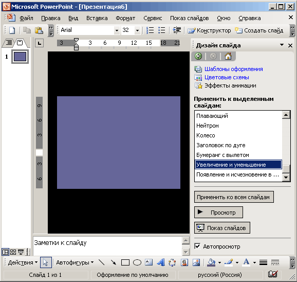Insert a diagram or organization chart
The width and height of the screenshot is (297, 282).
pyautogui.click(x=172, y=262)
